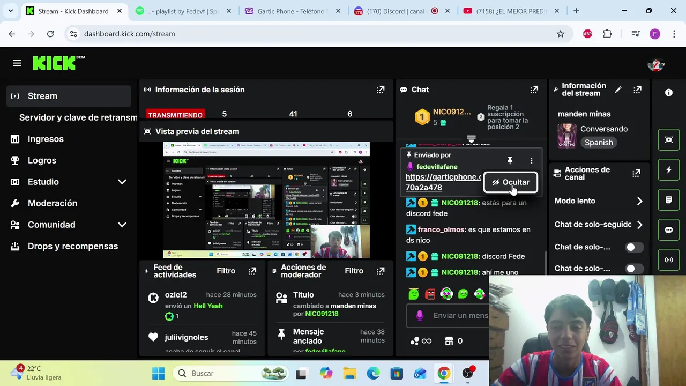686x386 pixels.
Task: Toggle the lightning activity feed panel button
Action: click(x=669, y=170)
